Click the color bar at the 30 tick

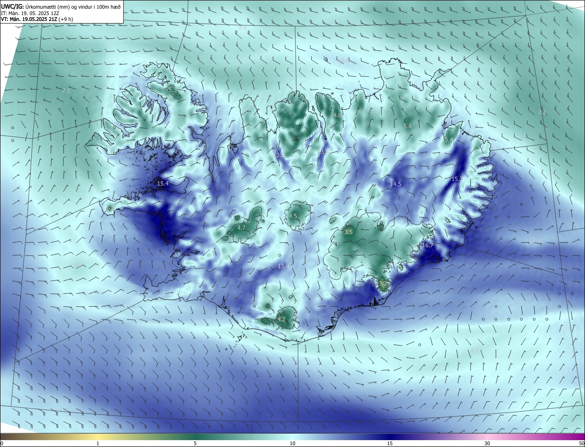coord(487,437)
